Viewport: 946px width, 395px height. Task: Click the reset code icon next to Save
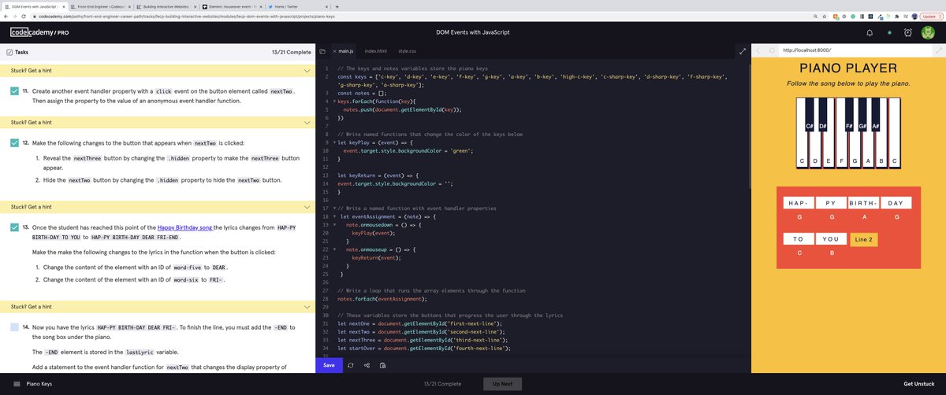tap(351, 365)
